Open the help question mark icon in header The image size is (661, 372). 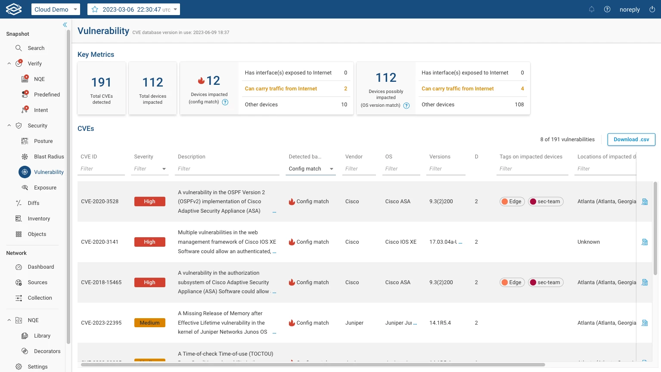(607, 9)
